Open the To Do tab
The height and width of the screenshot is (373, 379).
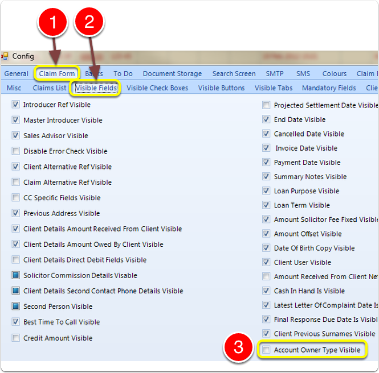pos(123,73)
